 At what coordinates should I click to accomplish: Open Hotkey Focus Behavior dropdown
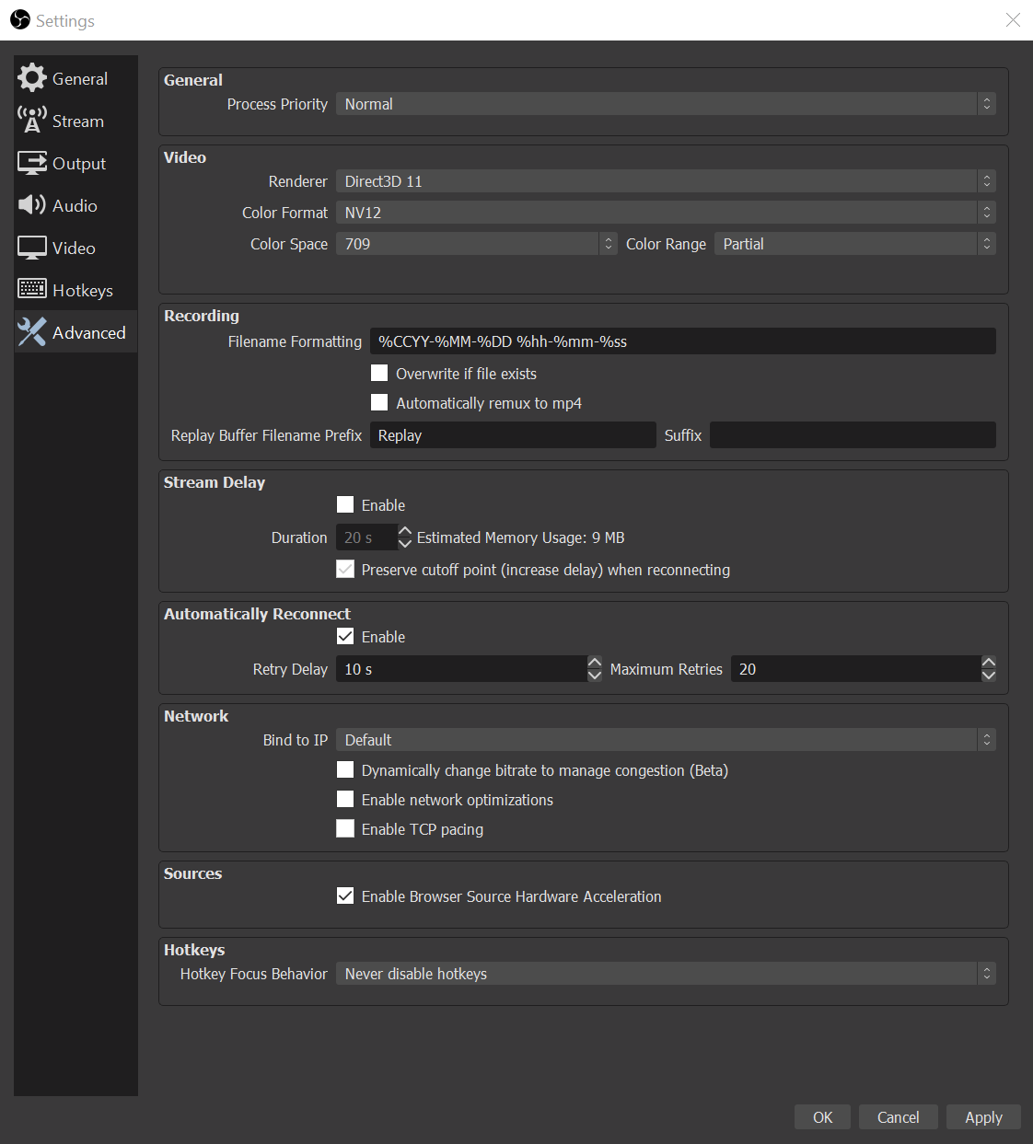coord(665,974)
